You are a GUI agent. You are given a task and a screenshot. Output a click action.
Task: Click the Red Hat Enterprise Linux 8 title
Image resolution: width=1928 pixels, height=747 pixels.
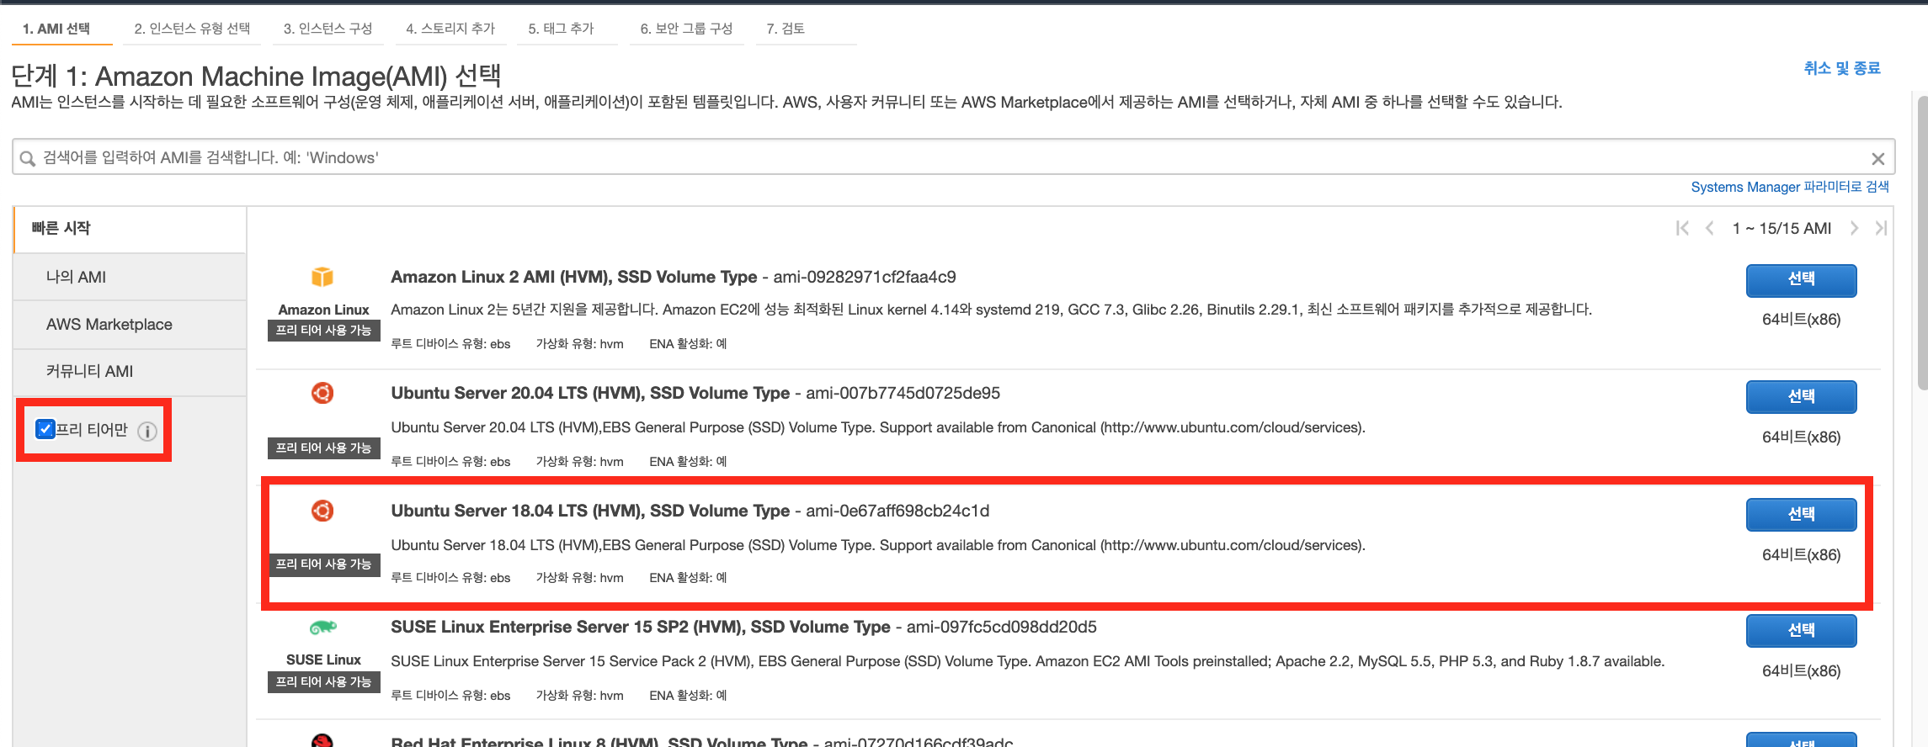(x=599, y=742)
